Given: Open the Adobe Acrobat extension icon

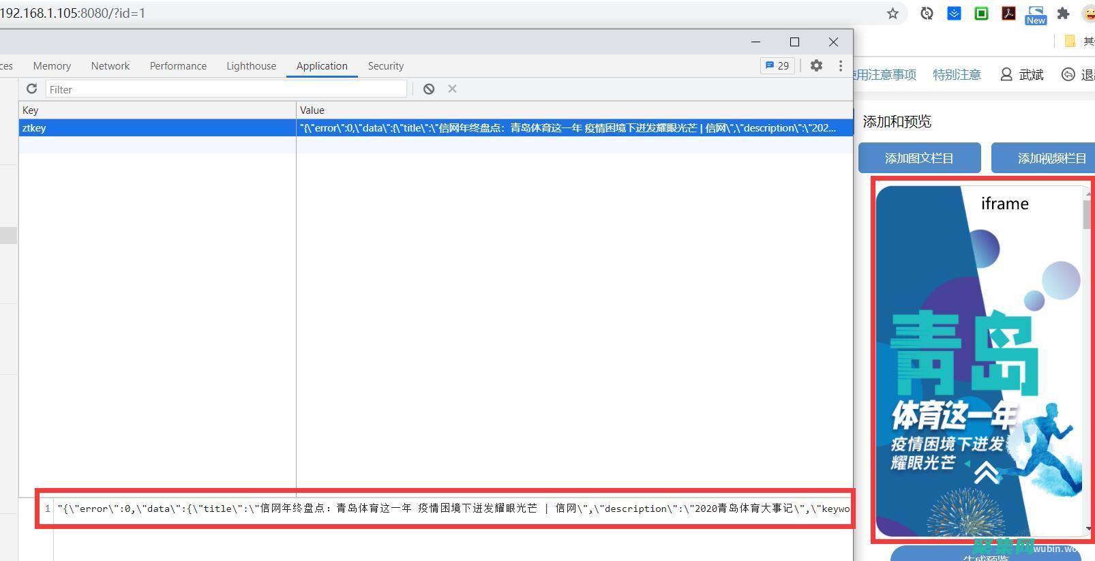Looking at the screenshot, I should tap(1008, 14).
